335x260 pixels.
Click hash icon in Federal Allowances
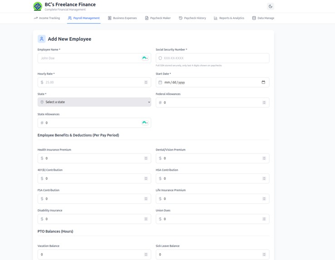click(160, 103)
